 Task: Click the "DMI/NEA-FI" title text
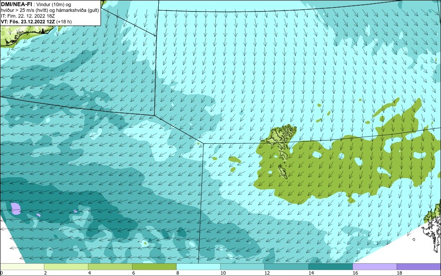[16, 4]
